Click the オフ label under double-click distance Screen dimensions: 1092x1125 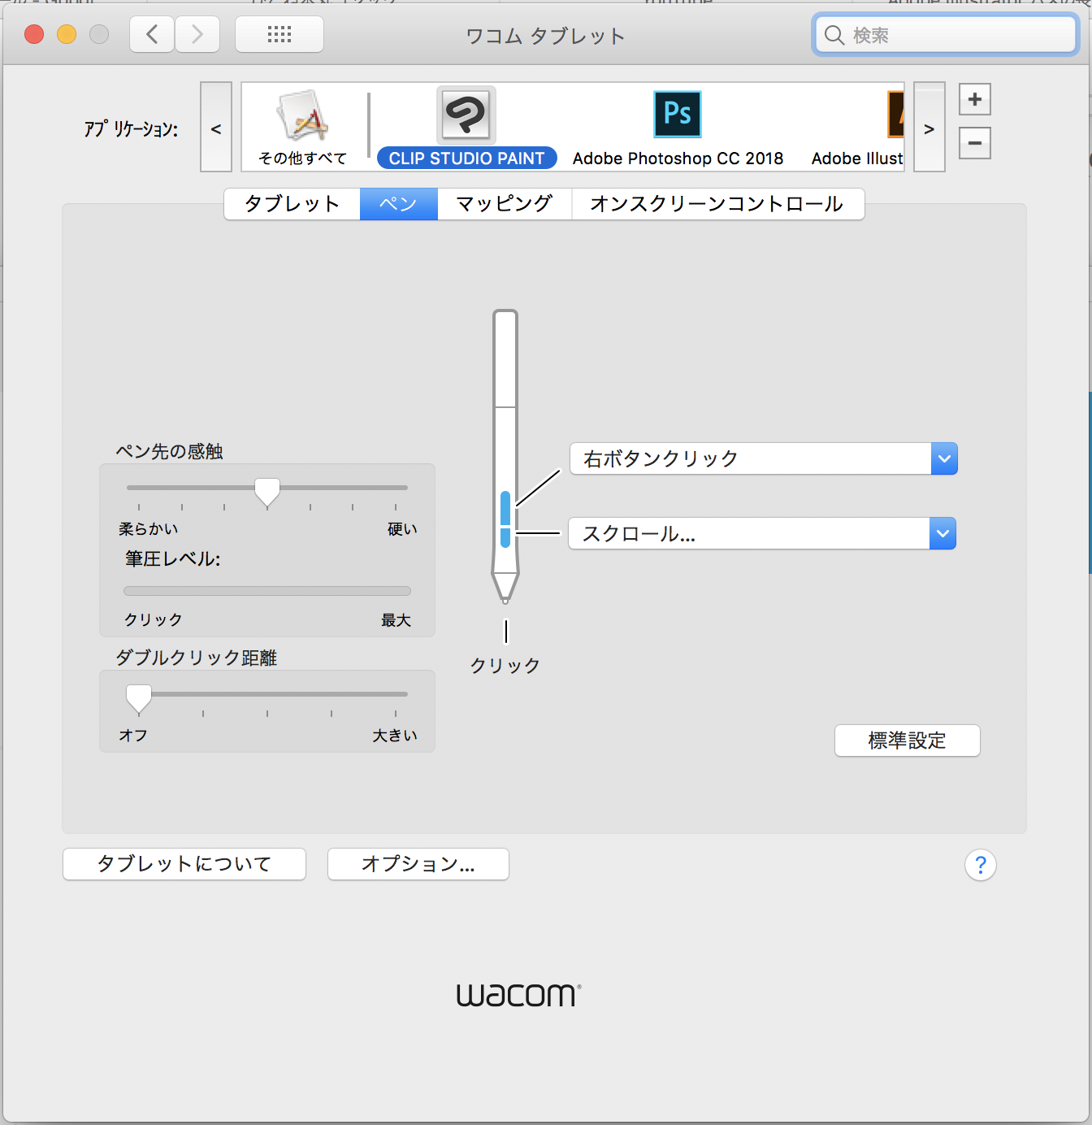tap(134, 736)
